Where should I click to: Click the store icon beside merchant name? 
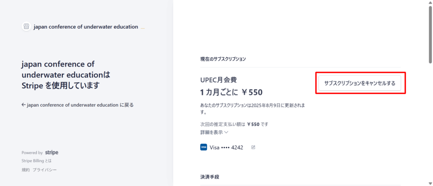pos(26,27)
